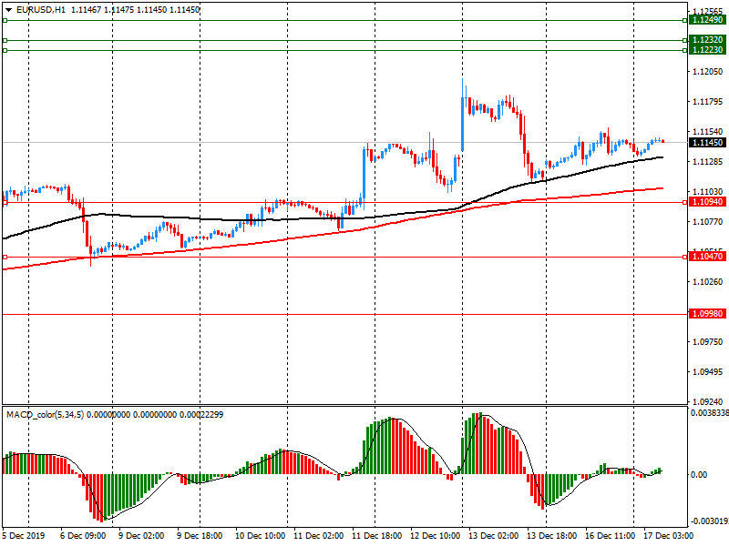Select the 1.10940 red level label
Viewport: 729px width, 546px height.
[707, 202]
